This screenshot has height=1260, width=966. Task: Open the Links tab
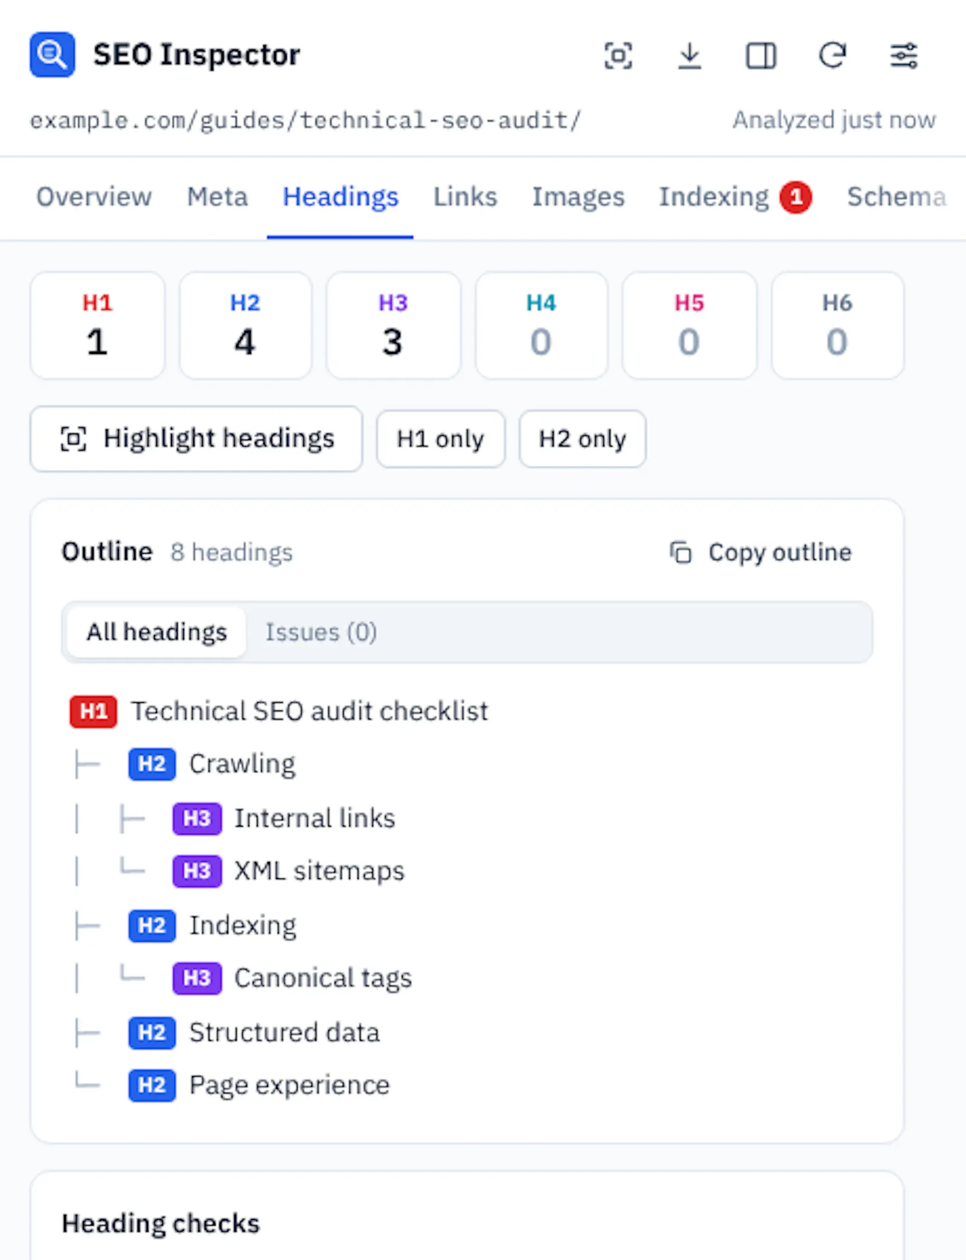(465, 197)
